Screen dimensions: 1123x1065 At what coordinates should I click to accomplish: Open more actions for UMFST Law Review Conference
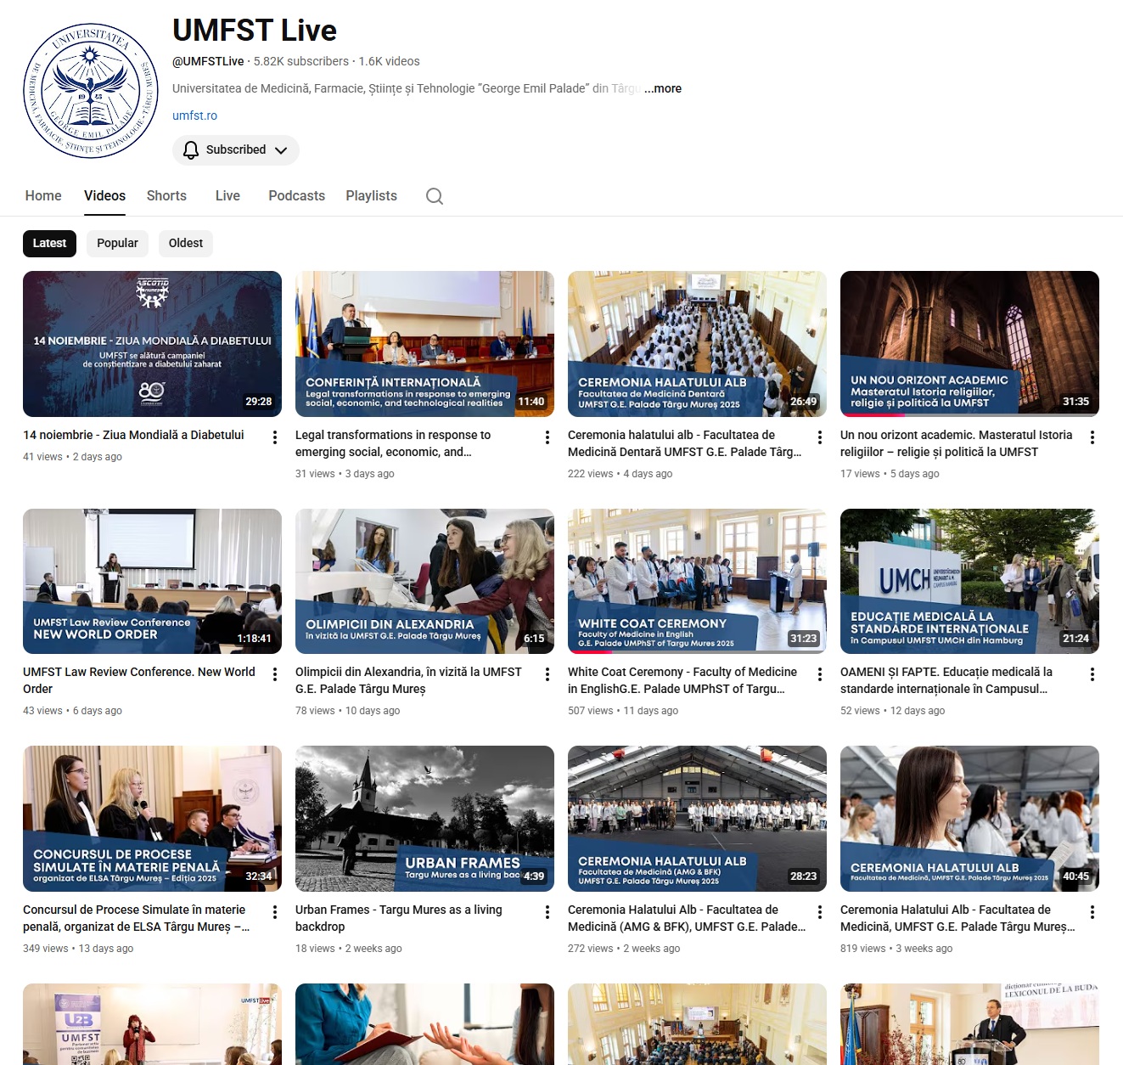[x=274, y=674]
